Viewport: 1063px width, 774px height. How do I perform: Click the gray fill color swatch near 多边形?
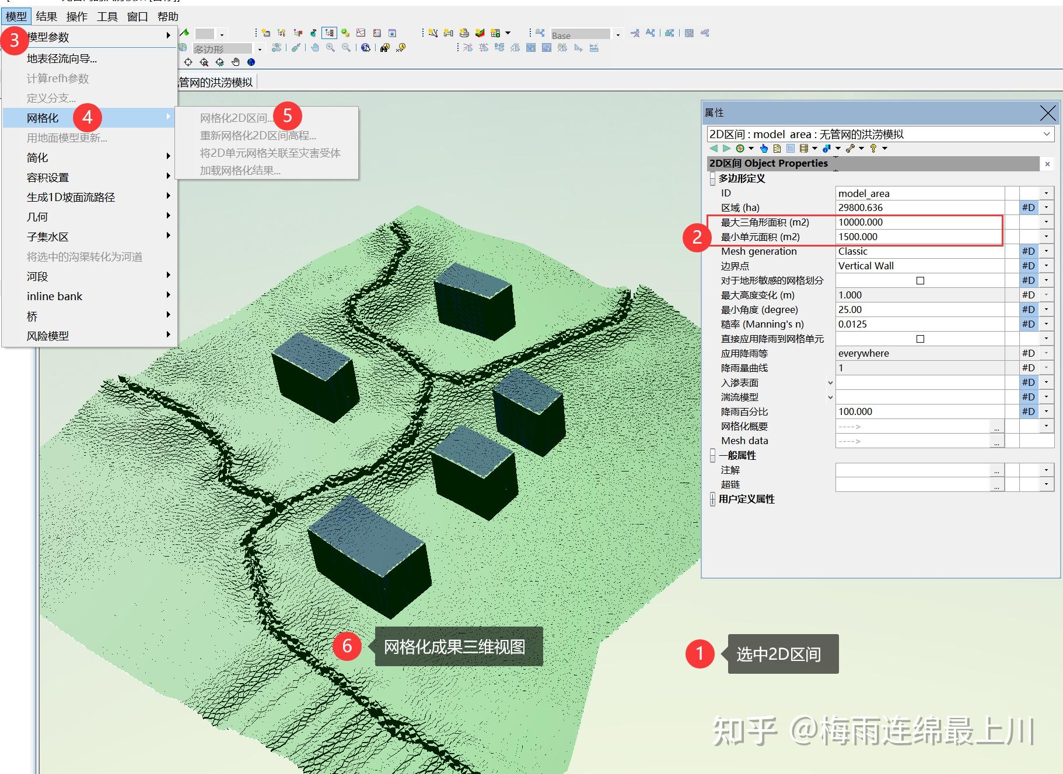coord(204,33)
